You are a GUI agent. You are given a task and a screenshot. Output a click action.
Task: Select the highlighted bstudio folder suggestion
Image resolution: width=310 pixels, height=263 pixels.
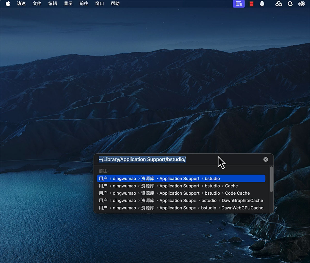point(181,179)
